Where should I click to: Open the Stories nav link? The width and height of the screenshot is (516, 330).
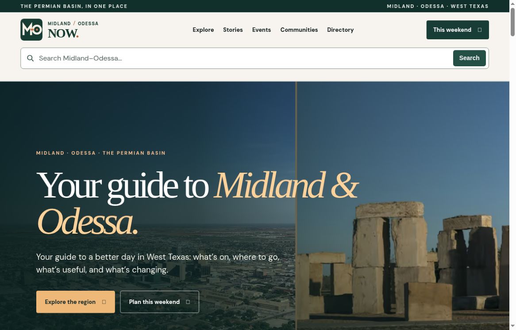click(x=233, y=30)
